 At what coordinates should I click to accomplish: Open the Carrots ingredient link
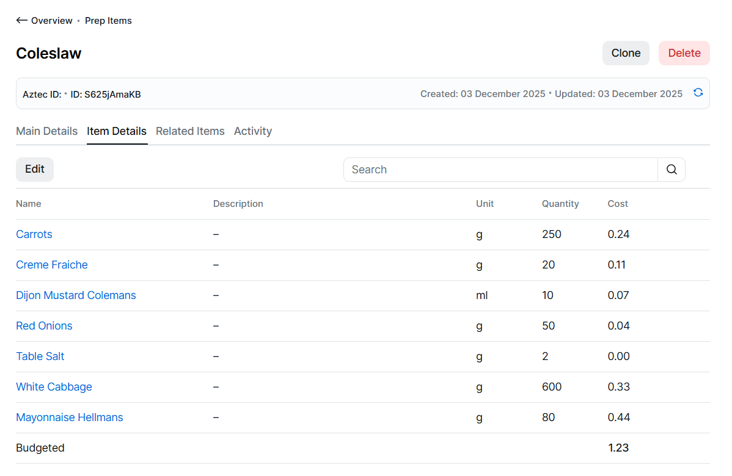(x=34, y=234)
